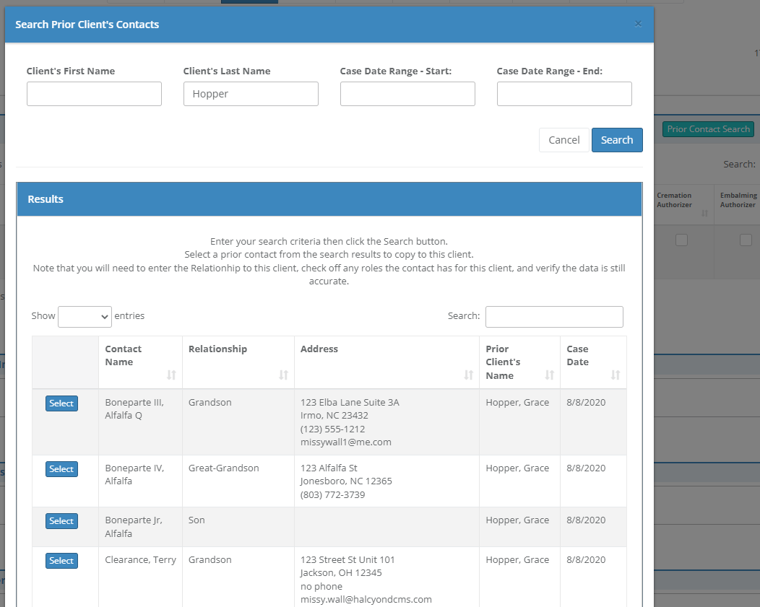Open Prior Contact Search button behind dialog
760x607 pixels.
point(708,129)
